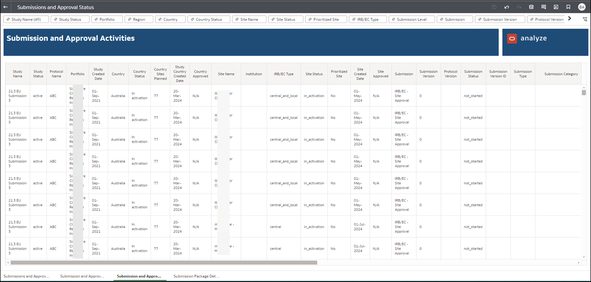
Task: Click the right arrow of the horizontal scrollbar
Action: (x=579, y=262)
